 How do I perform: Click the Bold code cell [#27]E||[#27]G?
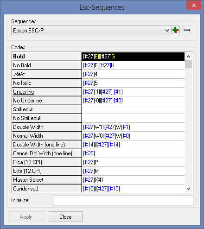[133, 57]
